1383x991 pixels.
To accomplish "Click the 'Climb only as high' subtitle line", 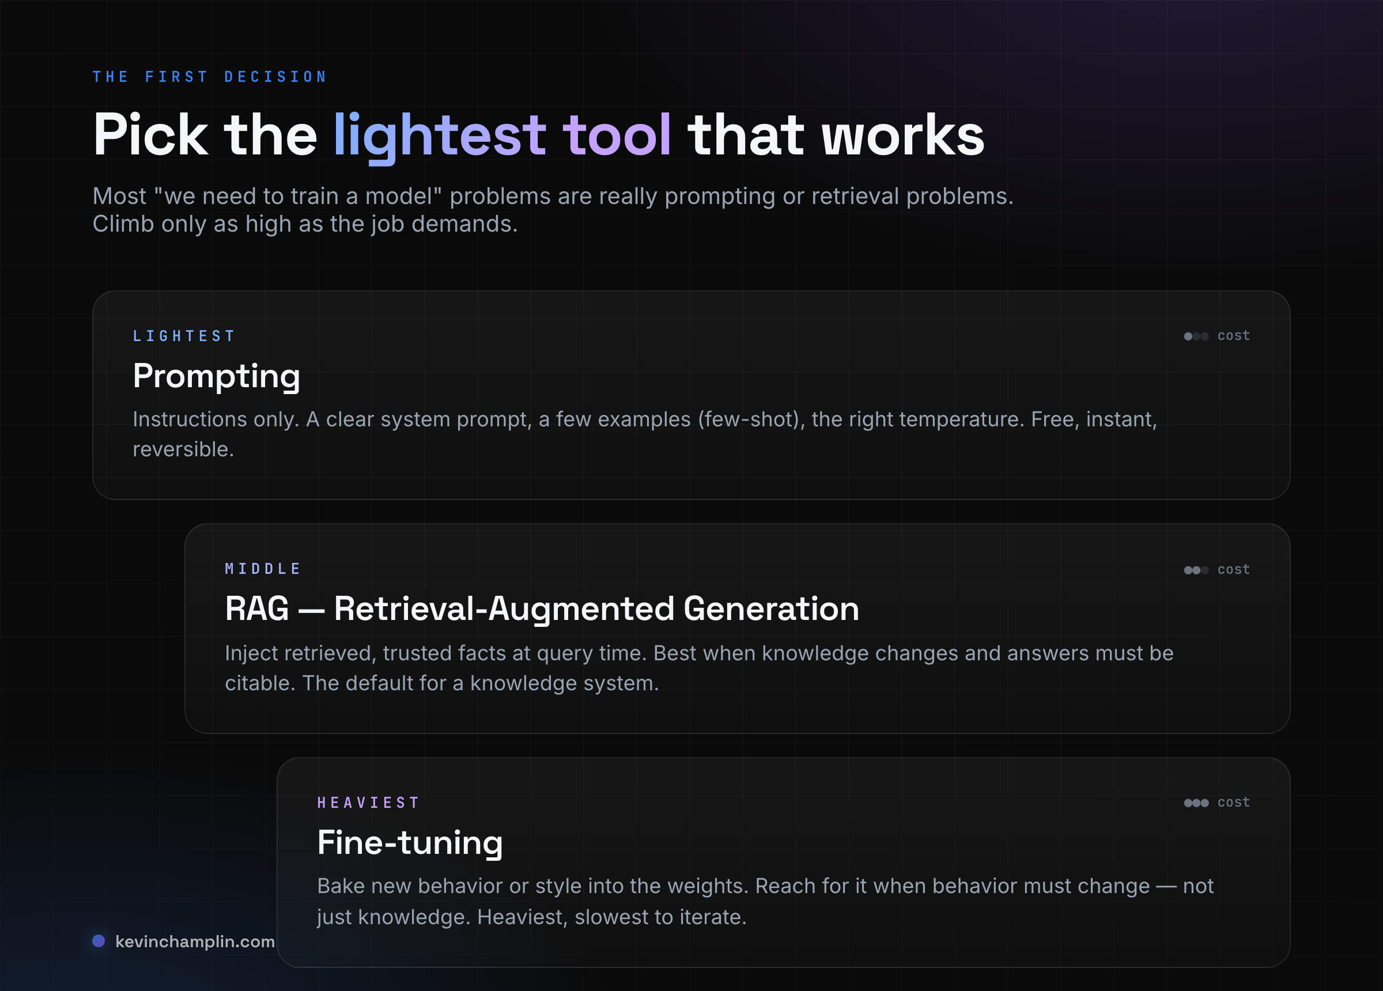I will click(x=305, y=225).
